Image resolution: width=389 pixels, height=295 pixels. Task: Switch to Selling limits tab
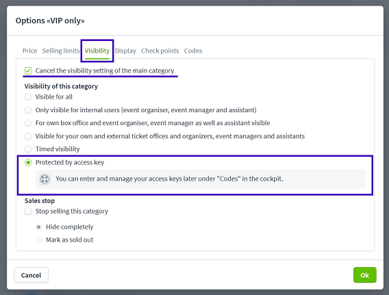coord(61,51)
